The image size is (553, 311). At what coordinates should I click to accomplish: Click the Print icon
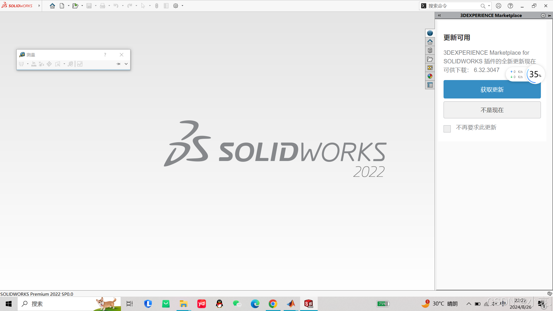(103, 6)
